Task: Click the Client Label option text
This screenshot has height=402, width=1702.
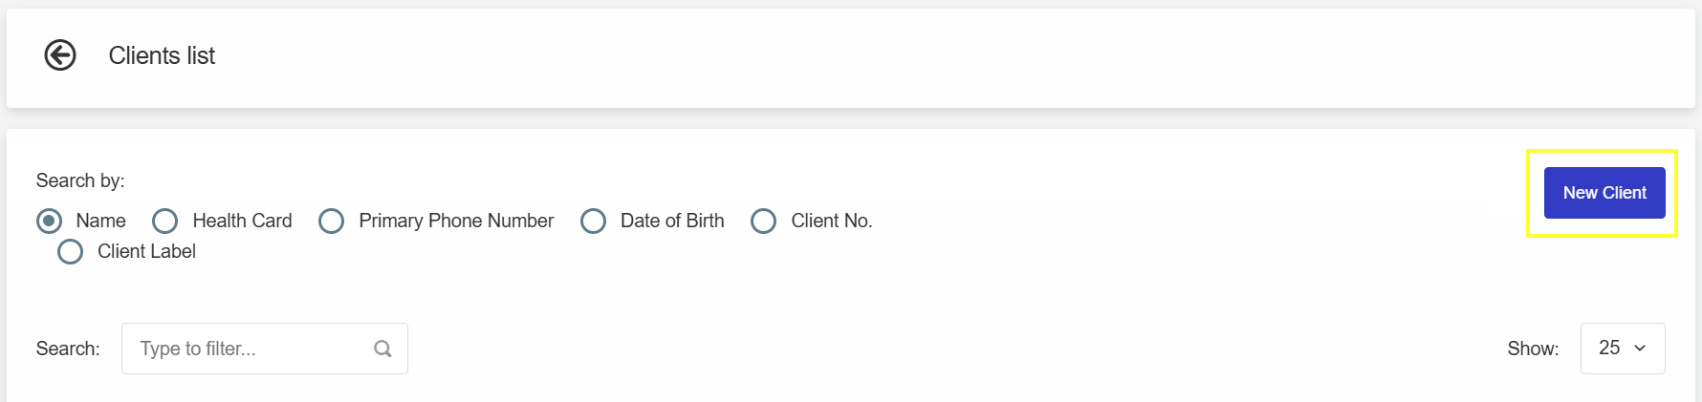Action: (x=146, y=251)
